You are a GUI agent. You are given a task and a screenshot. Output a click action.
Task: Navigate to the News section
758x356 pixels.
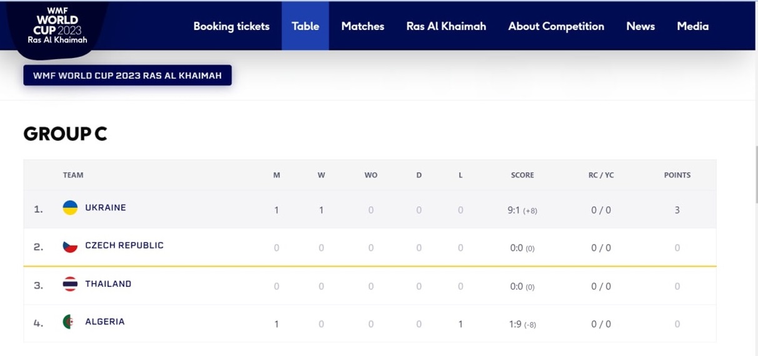click(x=641, y=26)
